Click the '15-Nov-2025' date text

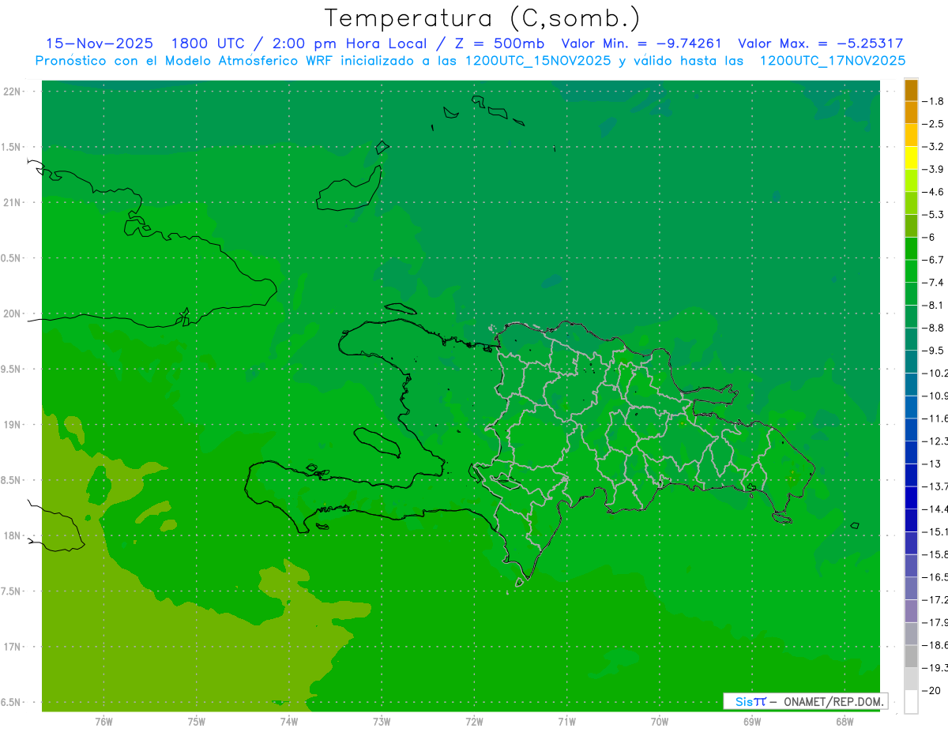click(100, 43)
